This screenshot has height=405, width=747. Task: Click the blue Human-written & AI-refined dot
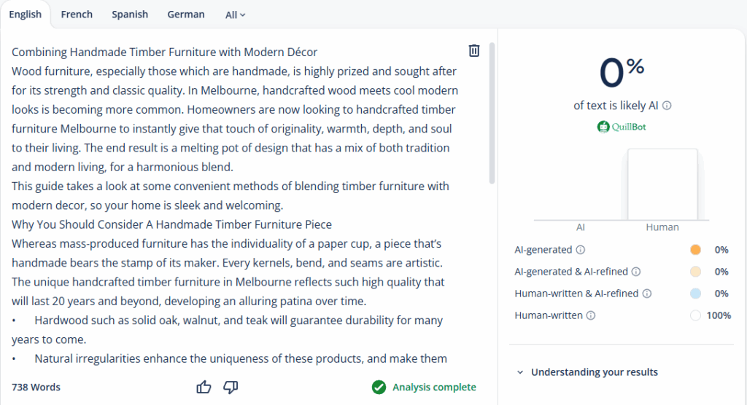(695, 294)
